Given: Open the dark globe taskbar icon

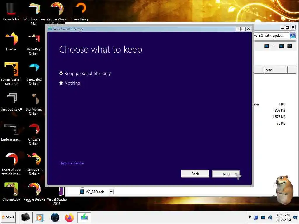Looking at the screenshot, I should coord(55,218).
